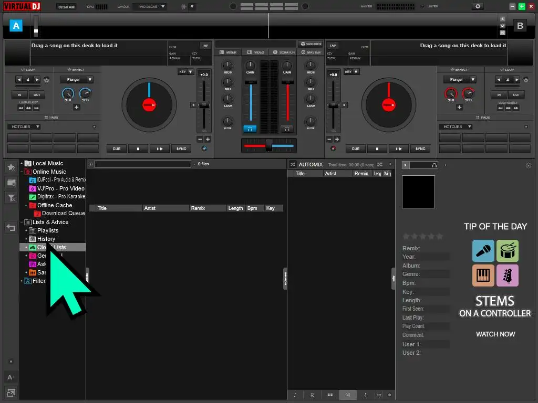
Task: Click the automix shuffle icon in header
Action: (x=380, y=164)
